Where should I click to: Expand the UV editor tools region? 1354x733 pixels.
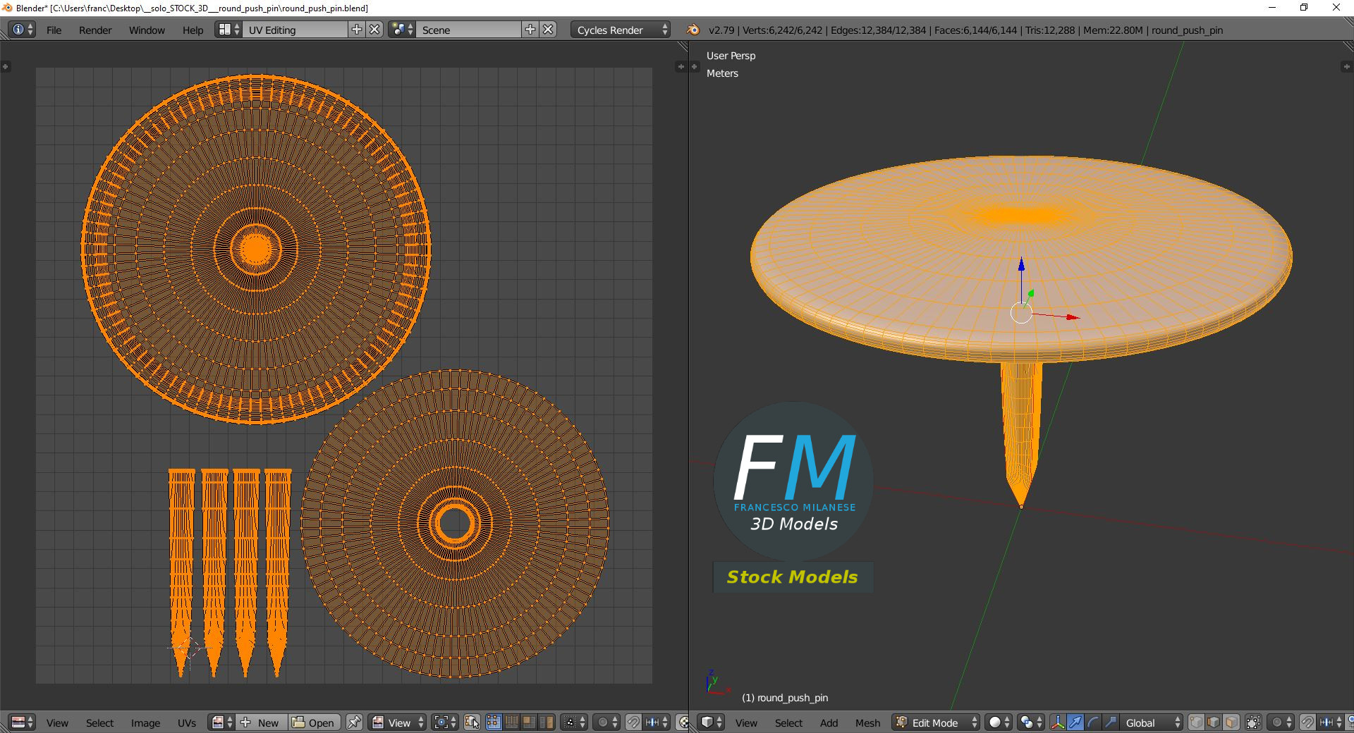pos(6,66)
